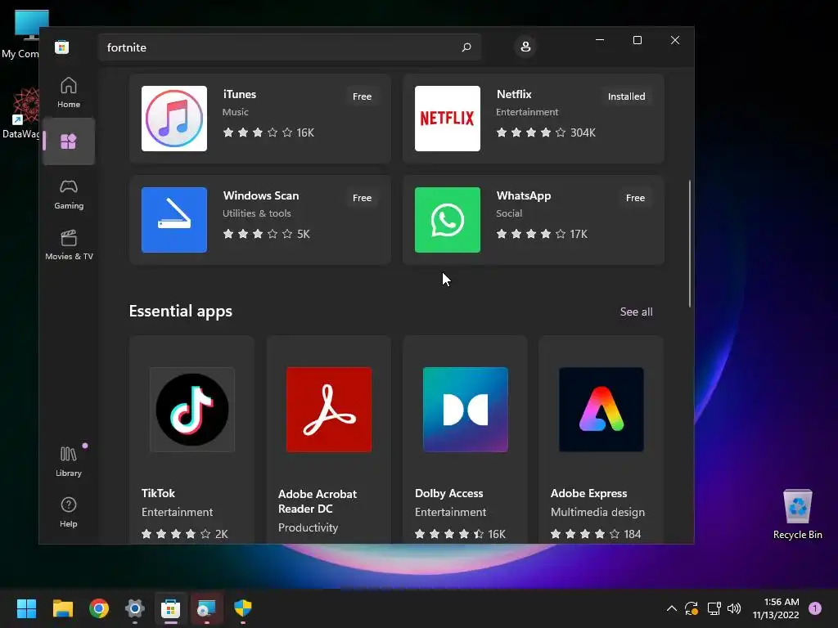The width and height of the screenshot is (838, 628).
Task: Click the network display tray icon
Action: click(x=714, y=608)
